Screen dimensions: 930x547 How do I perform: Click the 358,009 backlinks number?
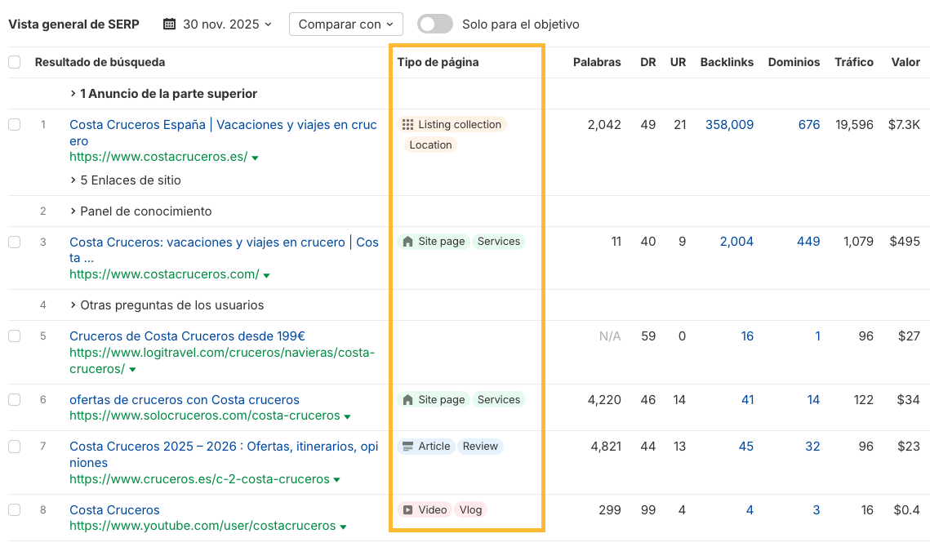pyautogui.click(x=729, y=125)
